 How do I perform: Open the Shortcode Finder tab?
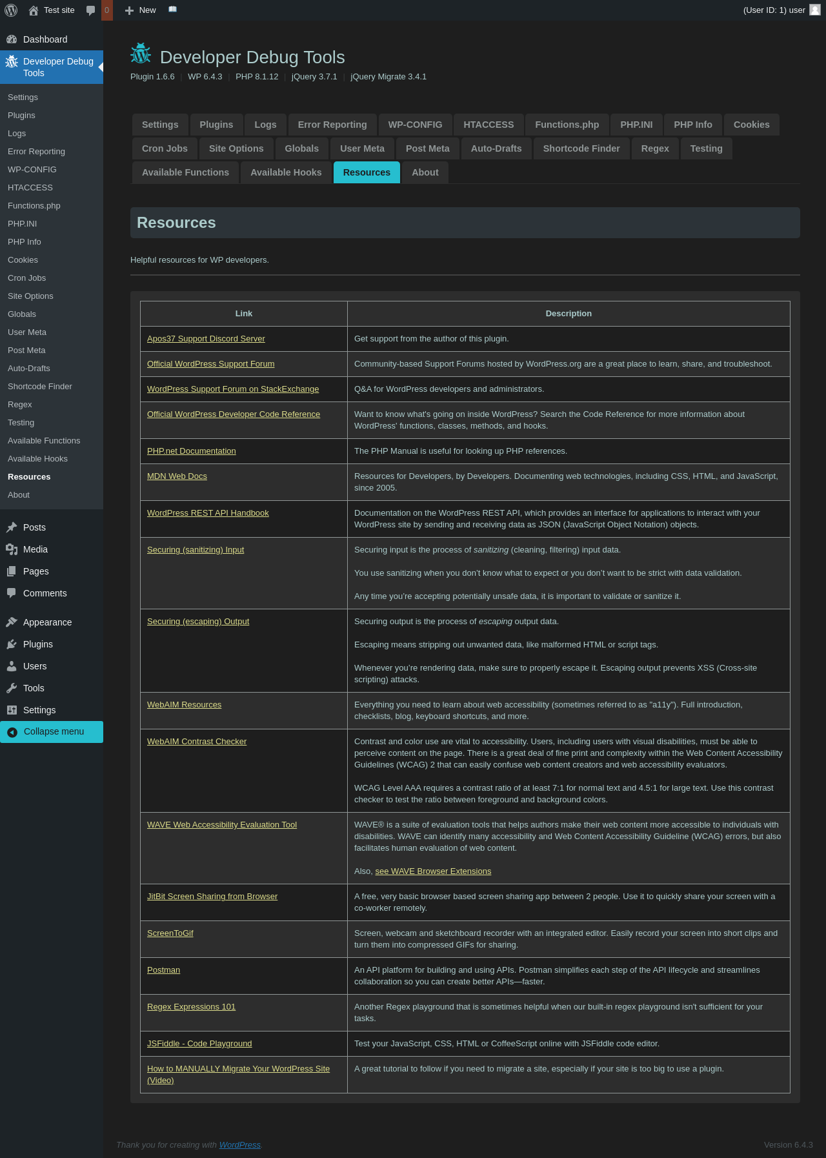click(x=581, y=148)
